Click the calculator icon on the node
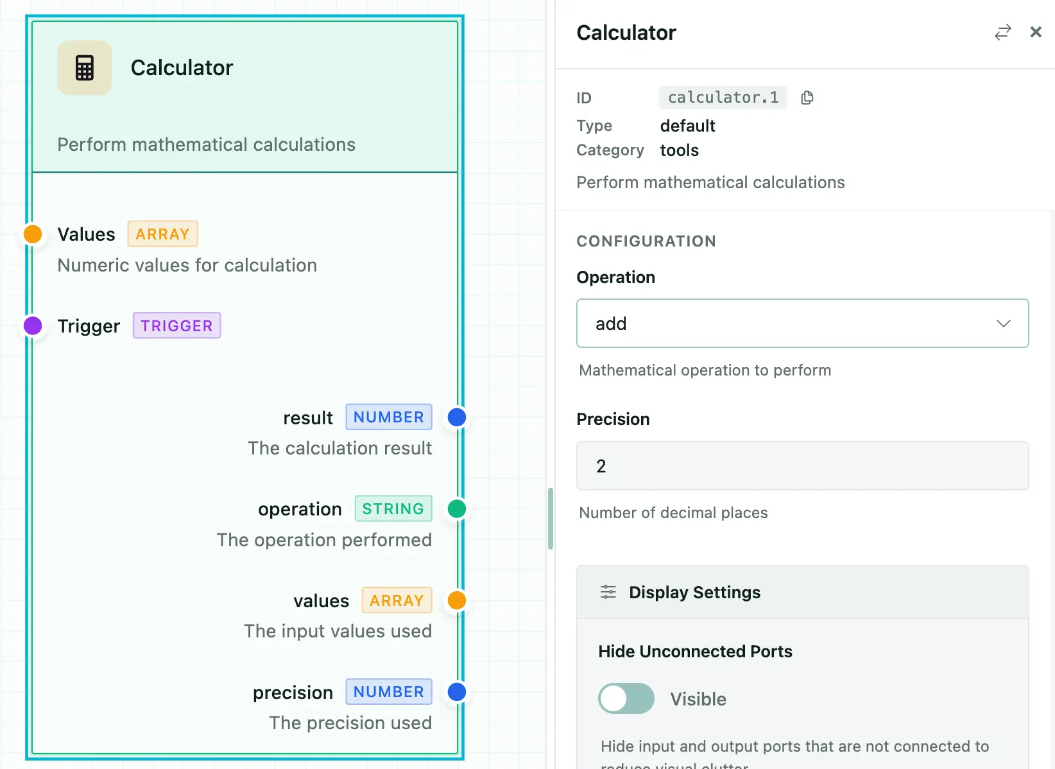Viewport: 1055px width, 769px height. tap(85, 68)
